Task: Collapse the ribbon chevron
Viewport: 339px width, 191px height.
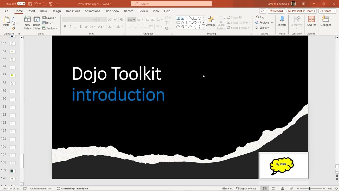Action: (x=336, y=34)
